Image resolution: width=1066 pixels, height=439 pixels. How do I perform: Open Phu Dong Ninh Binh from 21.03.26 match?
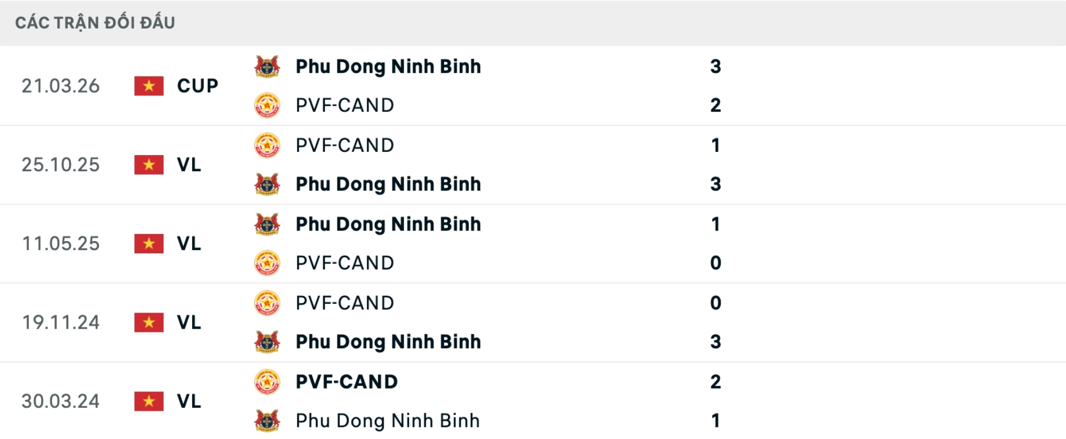388,67
